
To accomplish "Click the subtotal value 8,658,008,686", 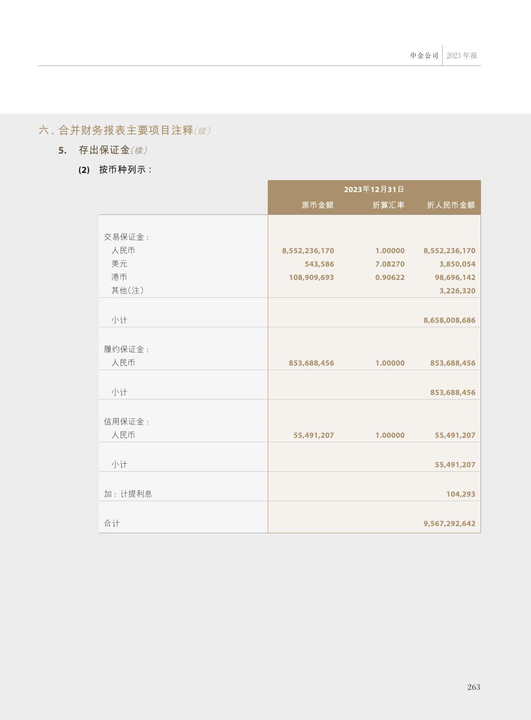I will (x=449, y=320).
